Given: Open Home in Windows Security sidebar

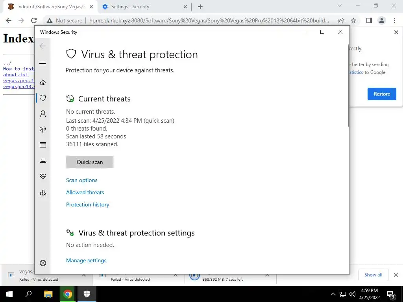Looking at the screenshot, I should (x=43, y=83).
